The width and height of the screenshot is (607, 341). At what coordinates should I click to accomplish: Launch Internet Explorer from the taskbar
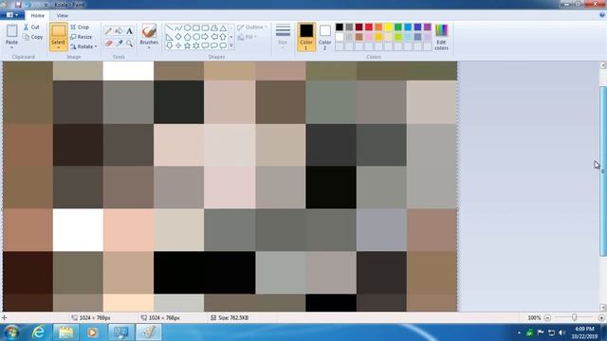tap(38, 332)
